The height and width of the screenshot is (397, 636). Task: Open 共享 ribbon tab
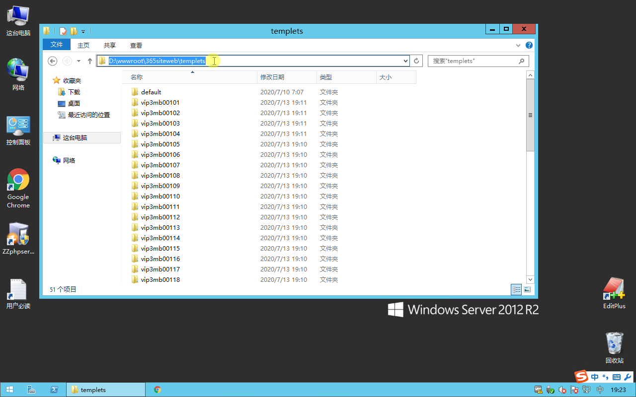[110, 45]
